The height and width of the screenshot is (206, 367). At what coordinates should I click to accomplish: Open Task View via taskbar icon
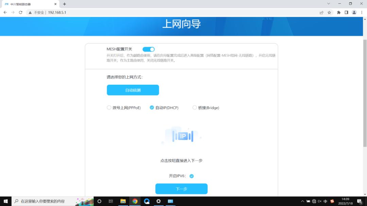pos(110,201)
